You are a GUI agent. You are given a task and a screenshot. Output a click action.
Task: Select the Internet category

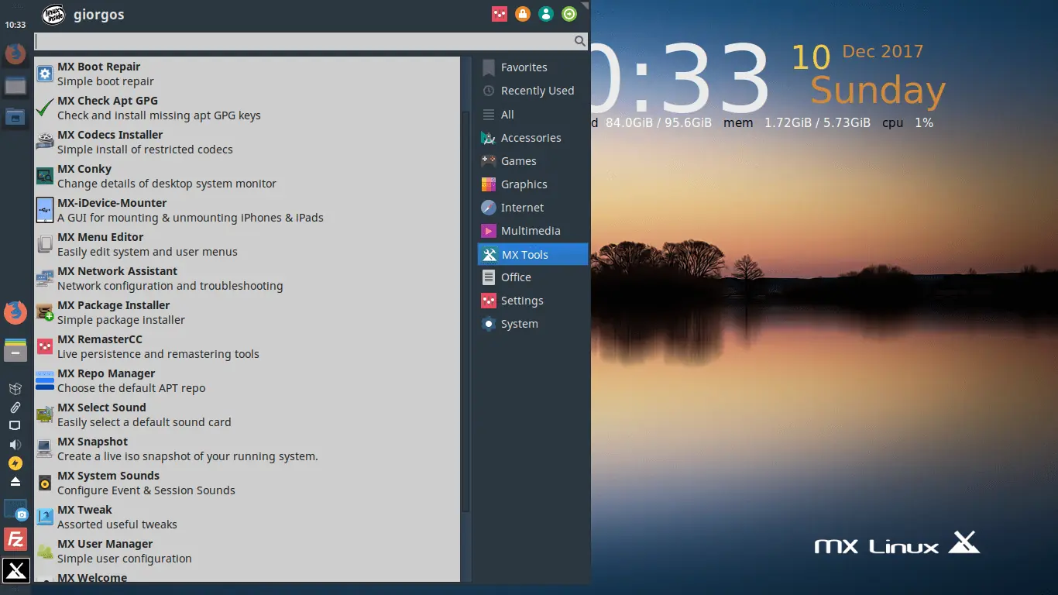pyautogui.click(x=533, y=208)
